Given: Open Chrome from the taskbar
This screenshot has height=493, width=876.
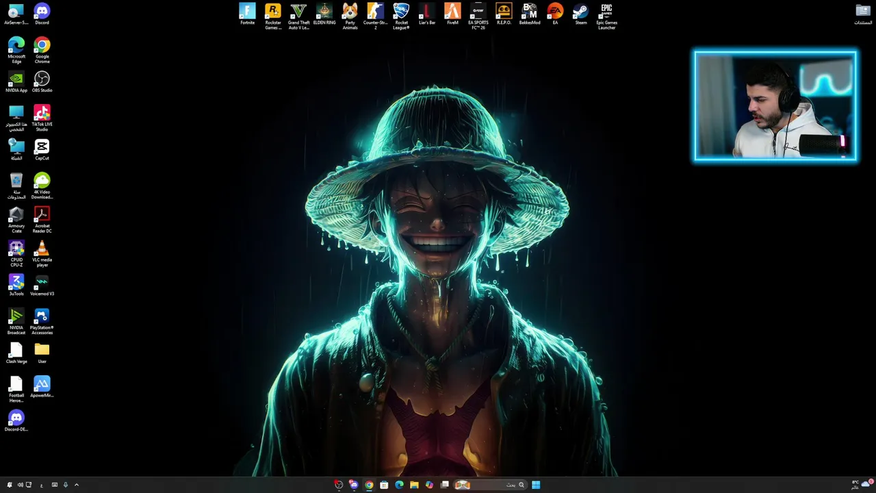Looking at the screenshot, I should (369, 485).
